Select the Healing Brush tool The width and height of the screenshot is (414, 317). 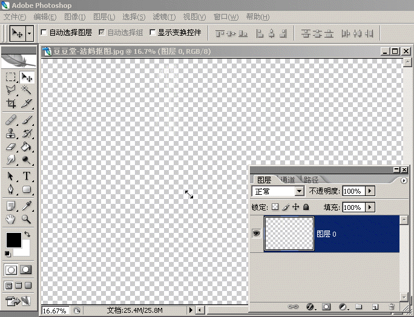click(10, 120)
